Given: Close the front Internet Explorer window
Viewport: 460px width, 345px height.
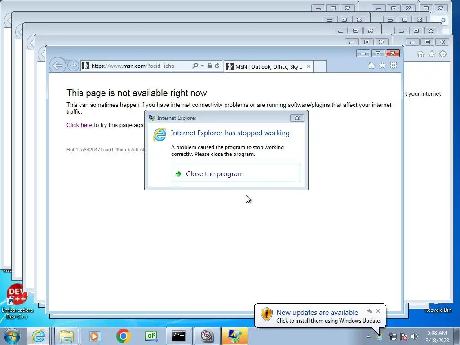Looking at the screenshot, I should pyautogui.click(x=393, y=53).
